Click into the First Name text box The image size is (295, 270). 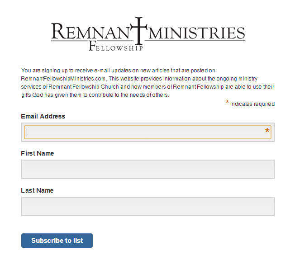pos(147,169)
